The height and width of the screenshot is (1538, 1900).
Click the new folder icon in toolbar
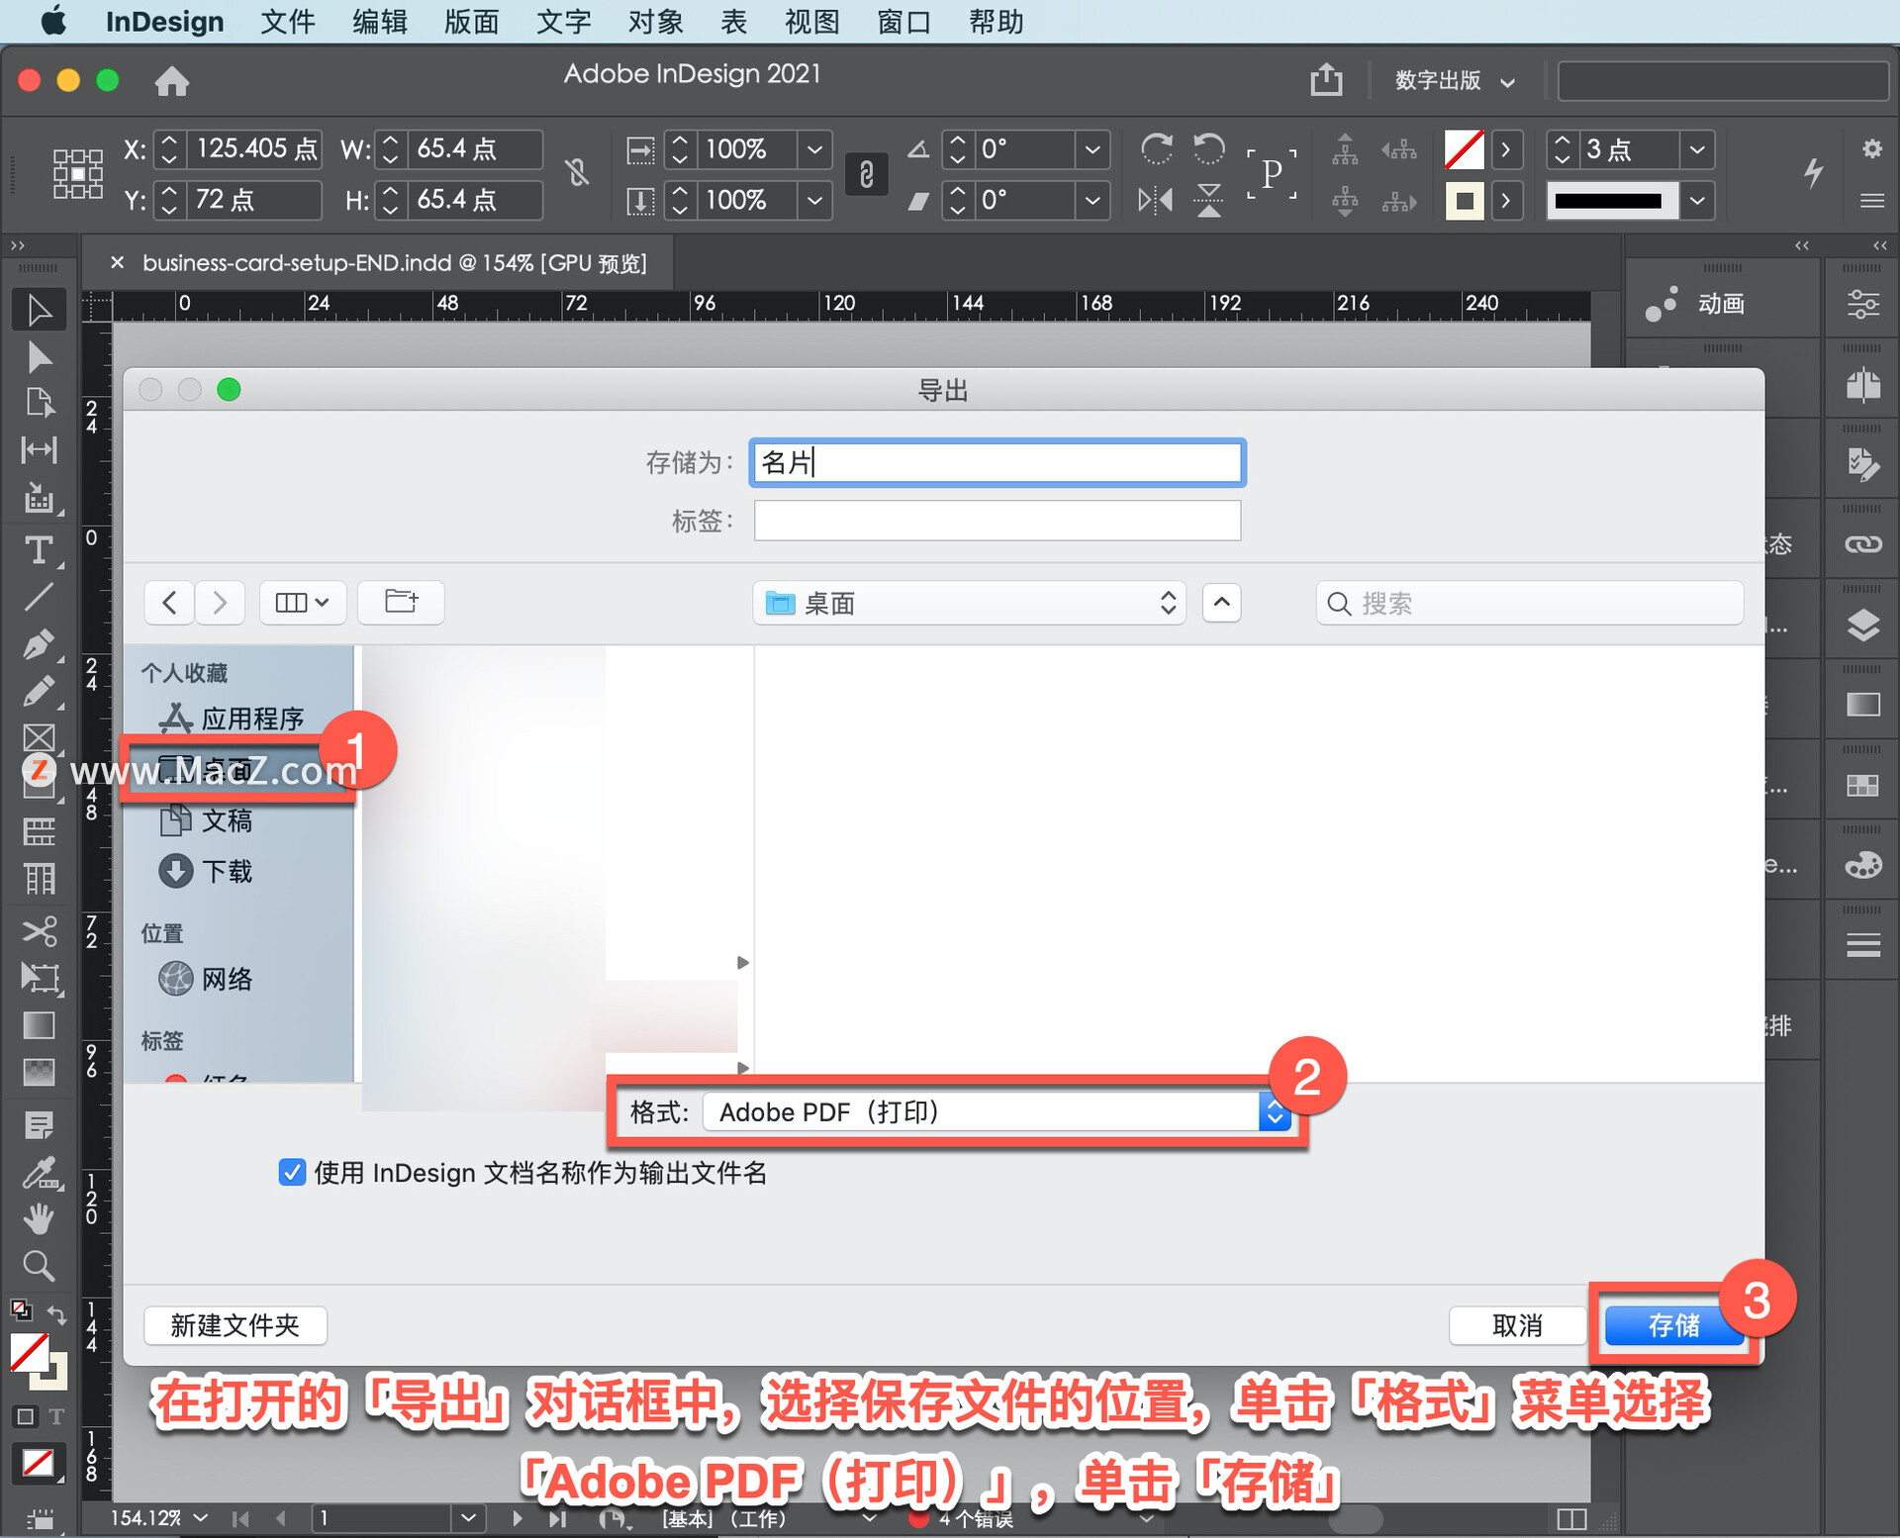[x=401, y=602]
